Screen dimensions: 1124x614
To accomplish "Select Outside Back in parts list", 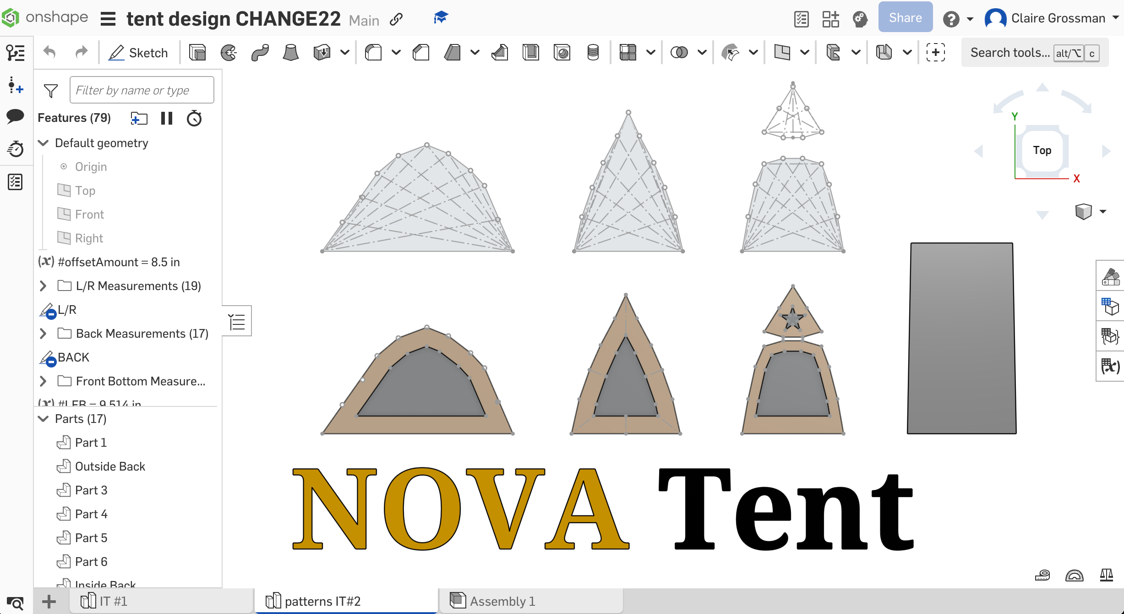I will [x=110, y=466].
